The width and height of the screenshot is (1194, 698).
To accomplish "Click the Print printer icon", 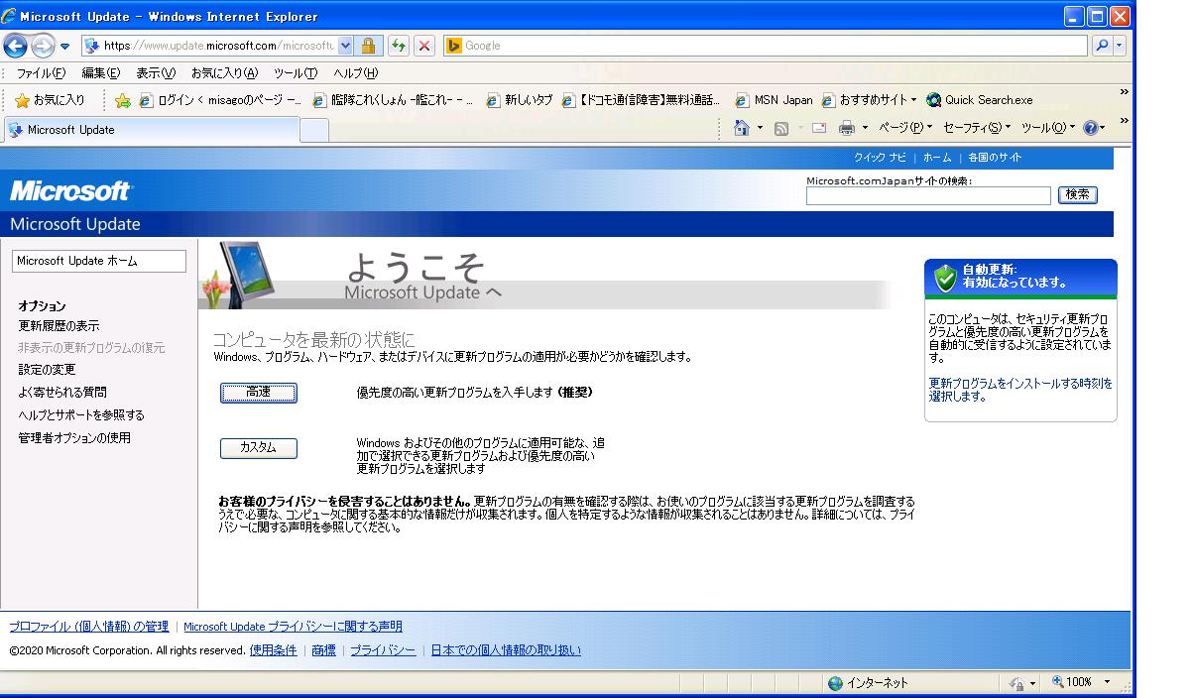I will [x=846, y=128].
